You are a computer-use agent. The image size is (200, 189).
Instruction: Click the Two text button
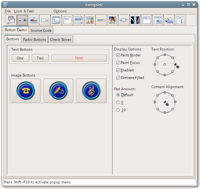pos(40,58)
